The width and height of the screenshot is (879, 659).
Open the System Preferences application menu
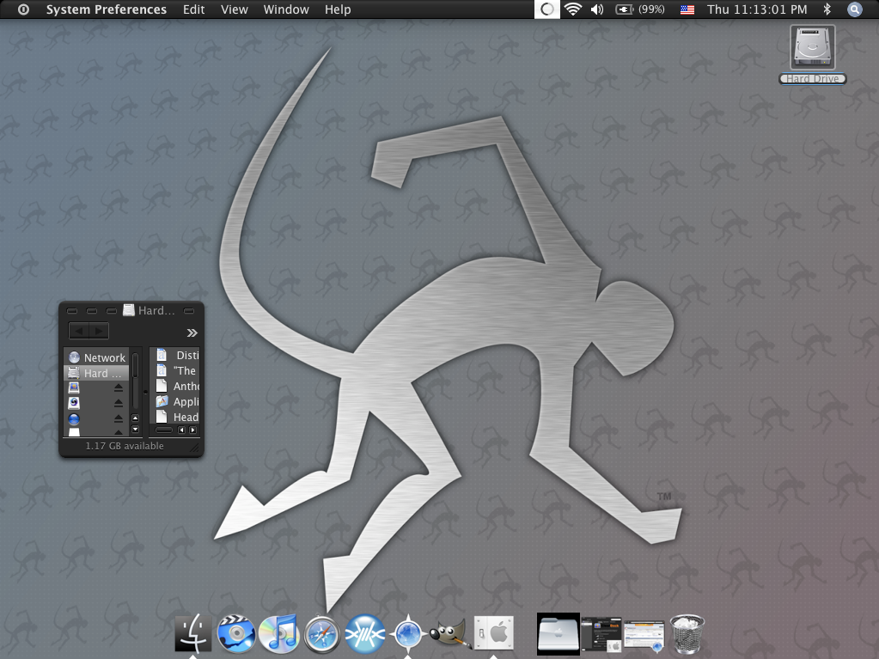point(106,9)
